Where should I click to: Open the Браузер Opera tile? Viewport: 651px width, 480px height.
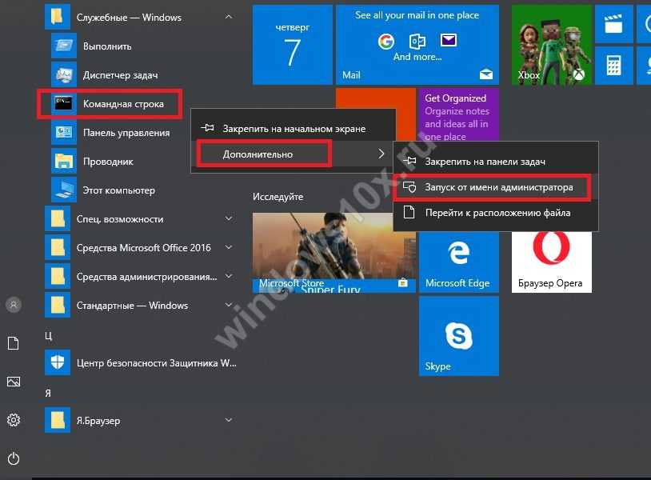point(551,262)
